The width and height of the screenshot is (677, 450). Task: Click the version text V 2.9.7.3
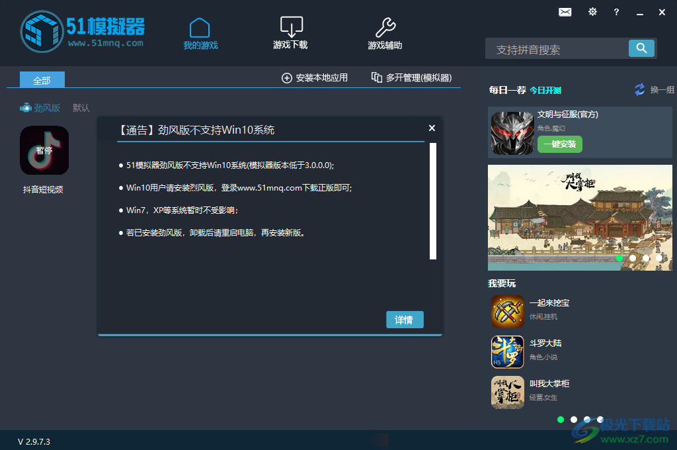34,442
